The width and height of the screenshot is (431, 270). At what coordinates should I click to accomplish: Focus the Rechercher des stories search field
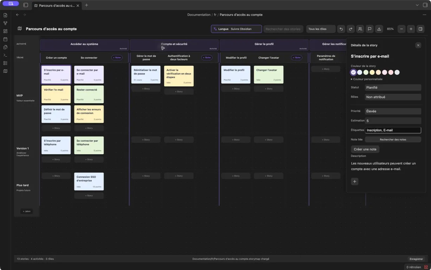click(x=283, y=29)
